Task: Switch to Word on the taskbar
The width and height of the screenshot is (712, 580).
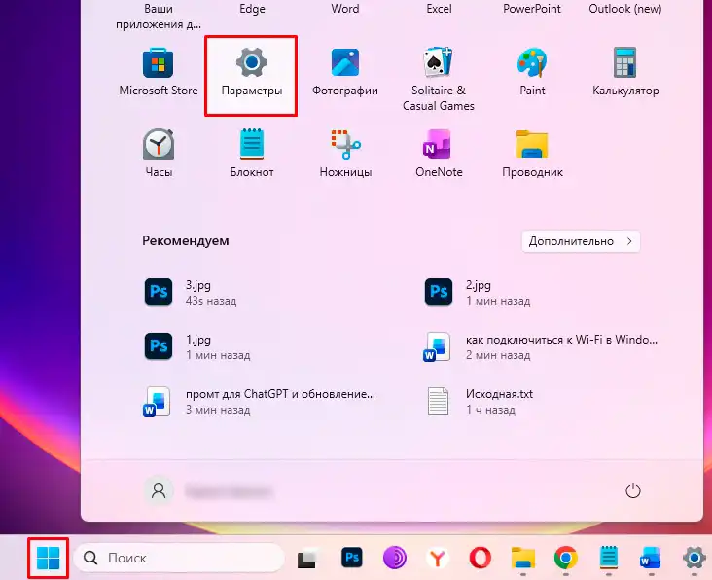Action: pos(651,558)
